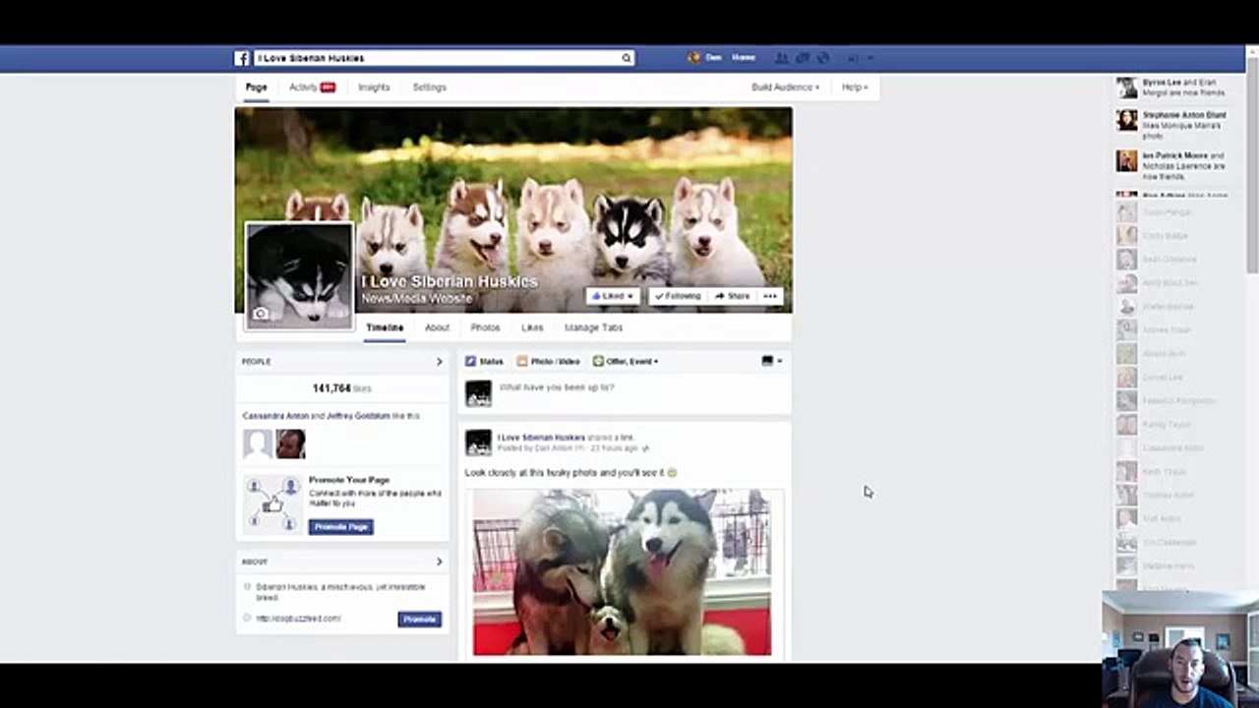Click the Jeffrey Goldblum name link
Viewport: 1259px width, 708px height.
coord(358,416)
